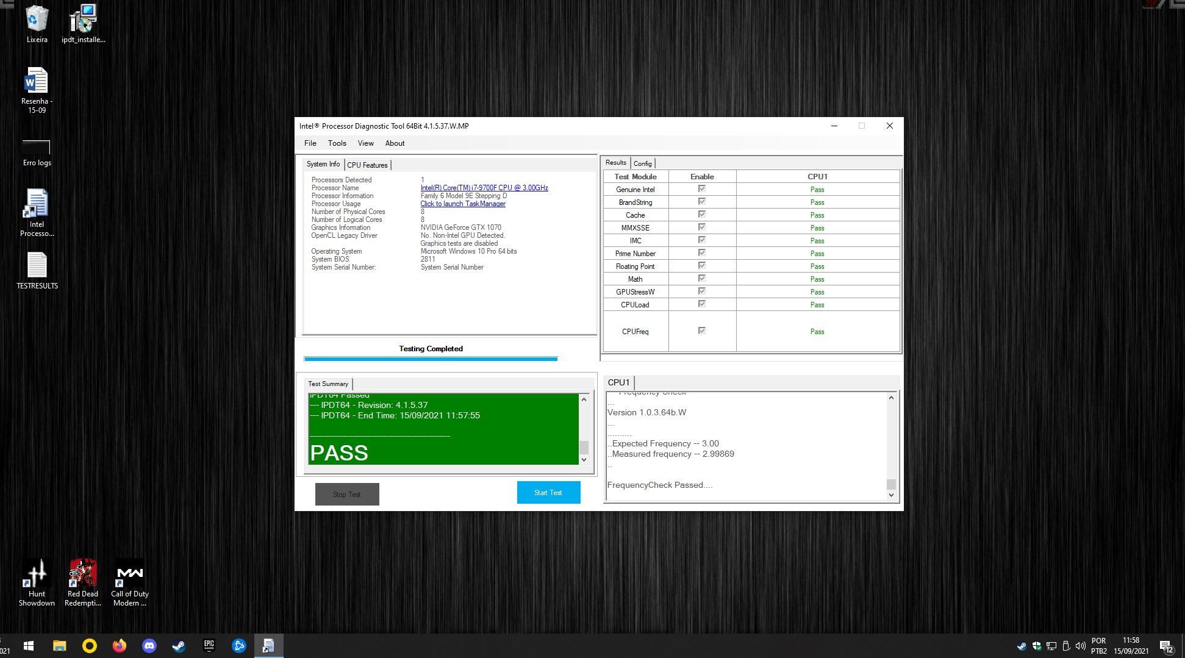
Task: Click the Steam tray icon
Action: click(x=1022, y=646)
